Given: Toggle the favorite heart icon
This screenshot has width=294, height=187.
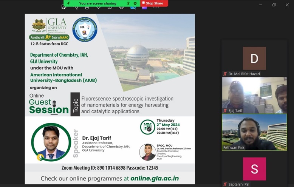Looking at the screenshot, I should click(x=98, y=7).
